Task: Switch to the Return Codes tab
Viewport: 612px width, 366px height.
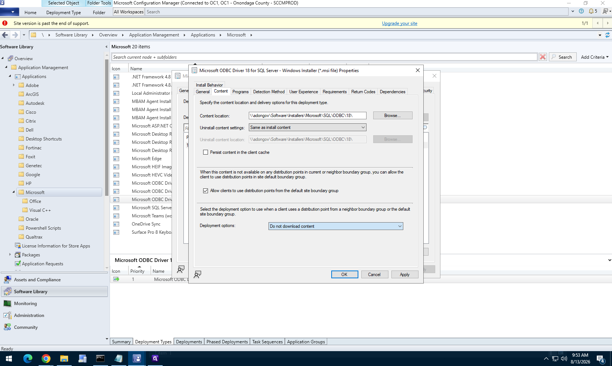Action: point(363,92)
